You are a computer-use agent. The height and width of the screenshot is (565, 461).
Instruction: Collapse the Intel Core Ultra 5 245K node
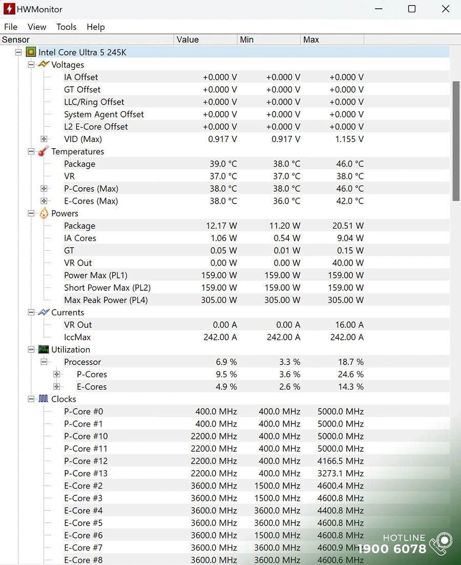pos(18,52)
